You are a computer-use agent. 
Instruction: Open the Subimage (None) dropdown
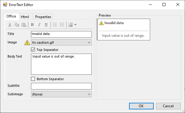tap(61, 94)
